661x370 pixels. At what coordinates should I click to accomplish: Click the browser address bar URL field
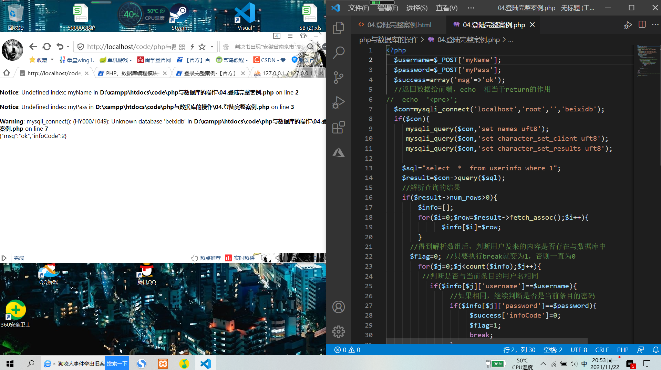pos(131,47)
